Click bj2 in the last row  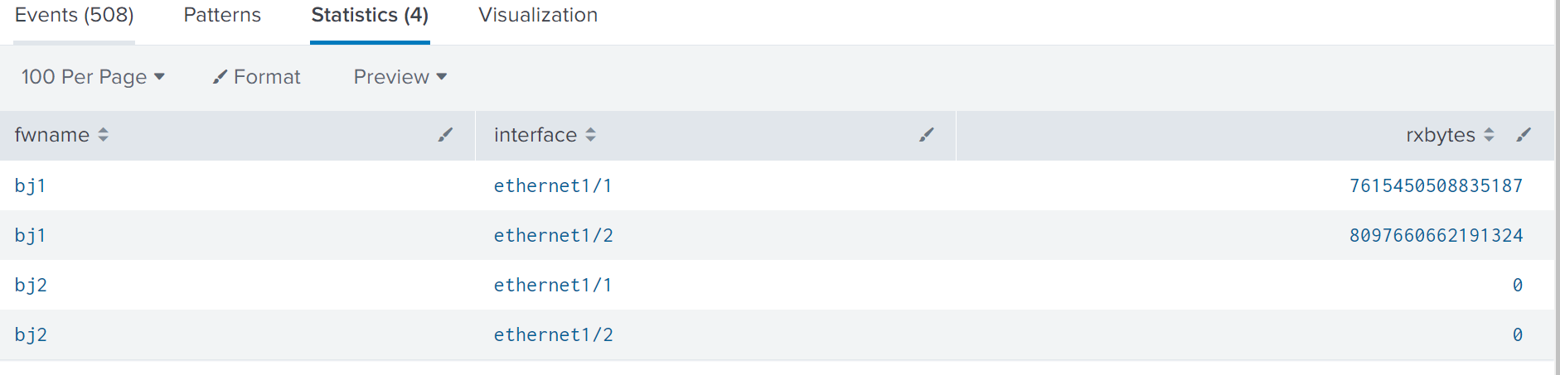click(31, 334)
